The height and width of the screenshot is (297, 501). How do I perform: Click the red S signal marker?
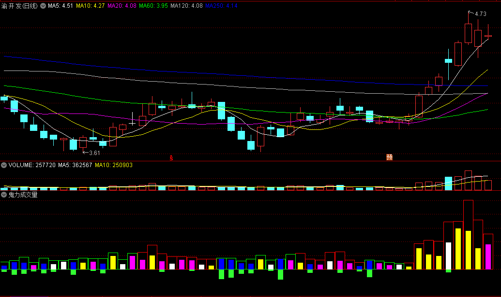point(171,158)
